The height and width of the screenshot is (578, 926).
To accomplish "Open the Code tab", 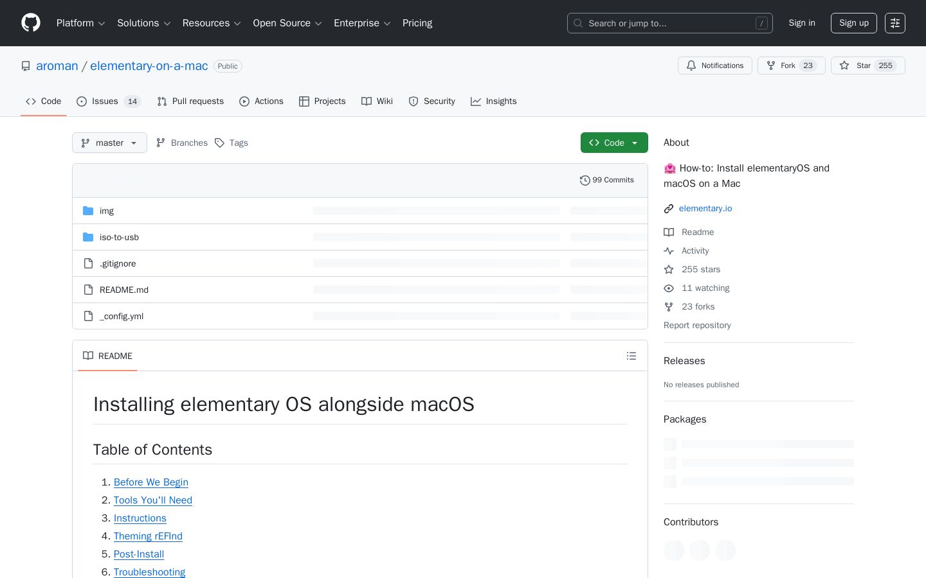I will pyautogui.click(x=43, y=101).
